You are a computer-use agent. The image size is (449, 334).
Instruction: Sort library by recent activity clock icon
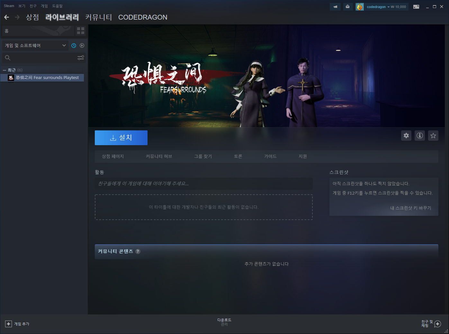pyautogui.click(x=74, y=46)
